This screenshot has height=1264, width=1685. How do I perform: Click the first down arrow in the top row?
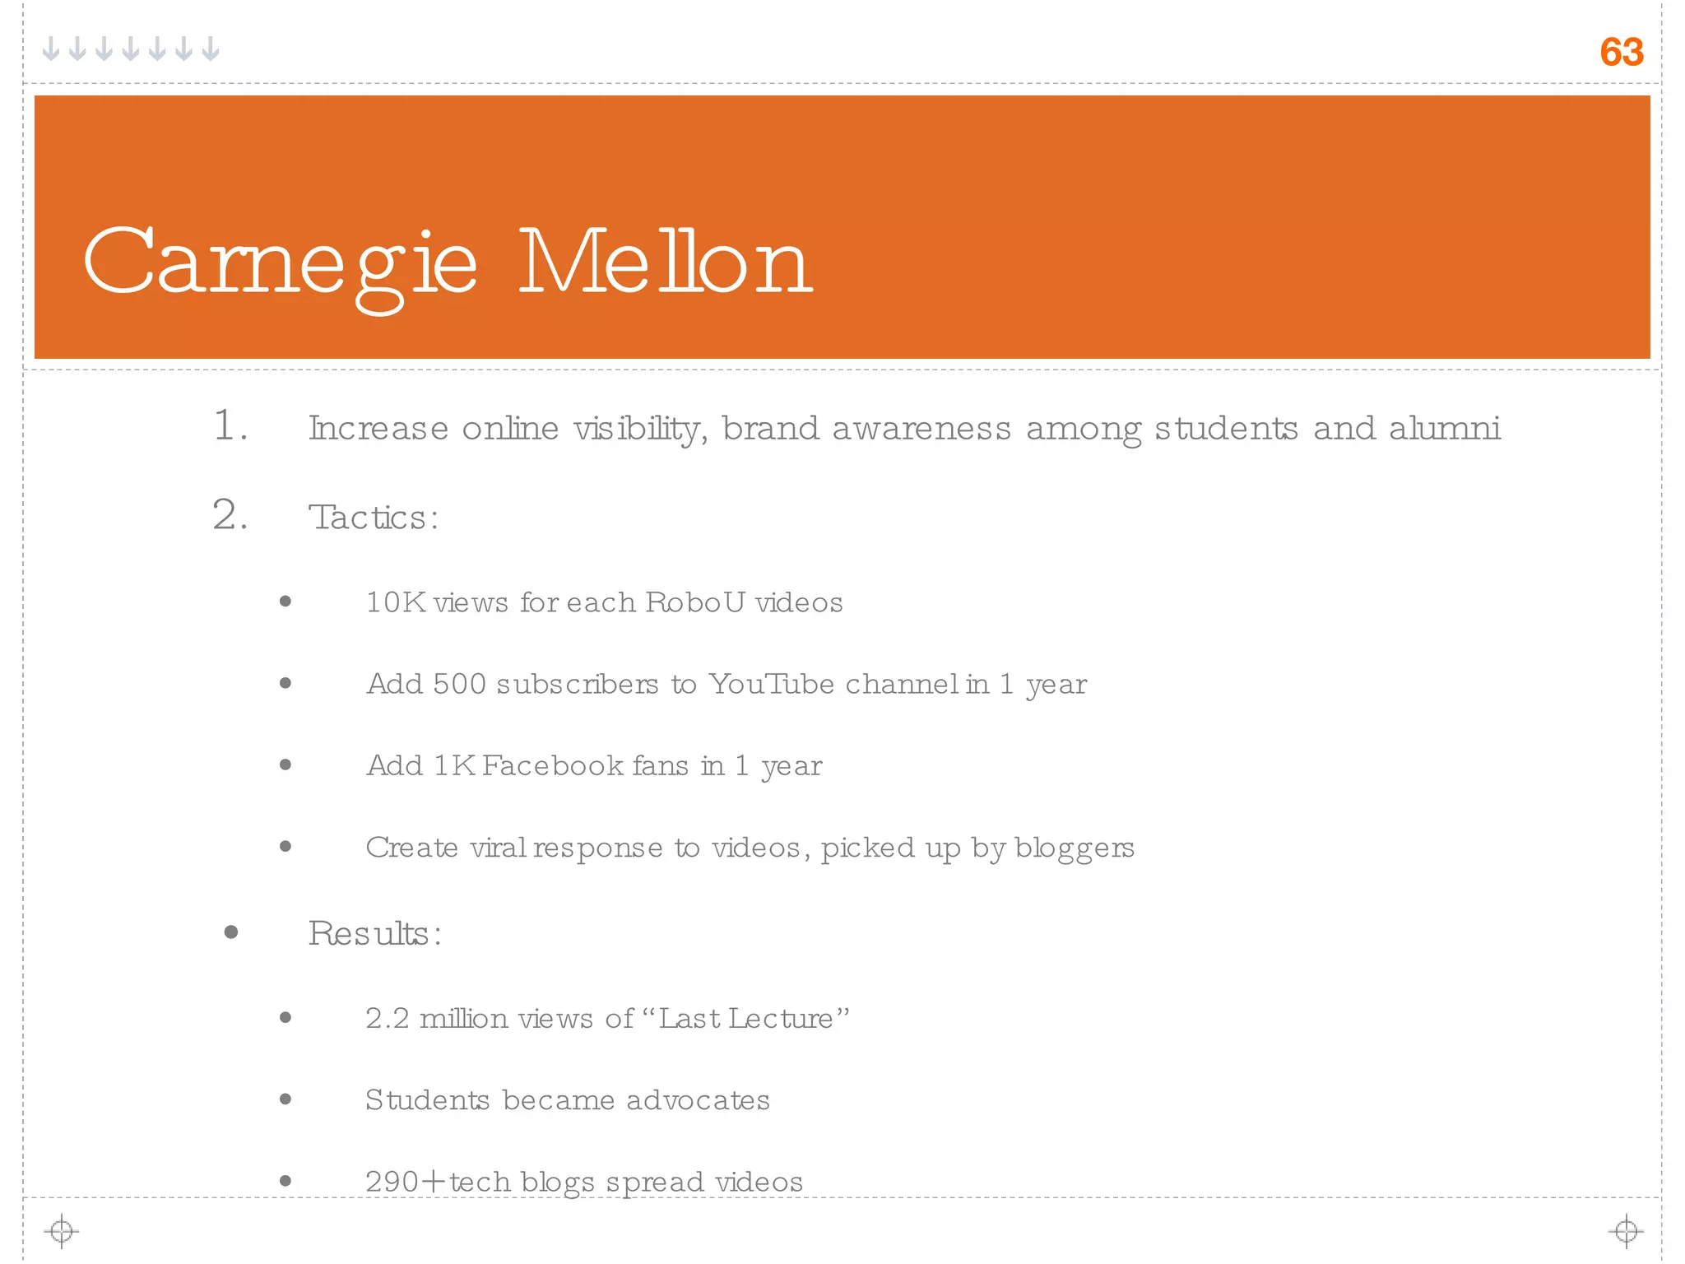pos(51,49)
